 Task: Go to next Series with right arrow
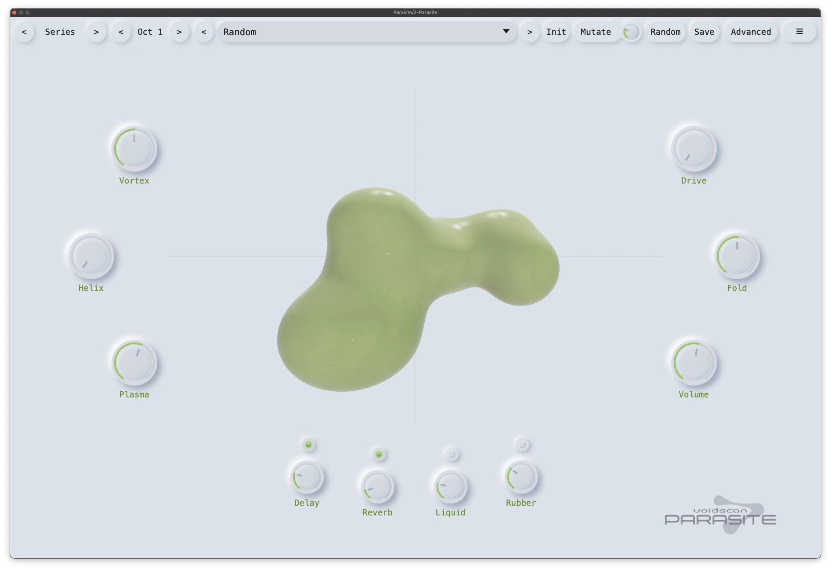point(96,32)
